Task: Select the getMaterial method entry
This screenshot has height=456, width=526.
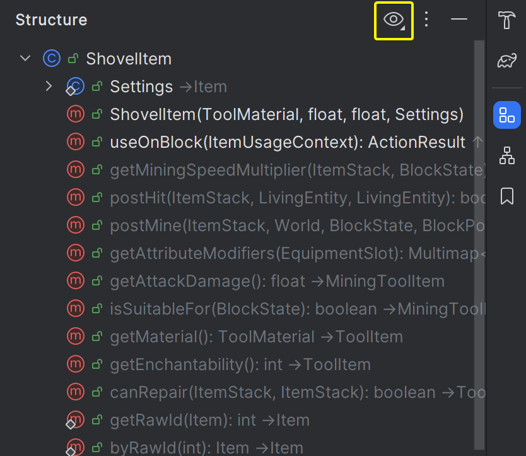Action: coord(256,337)
